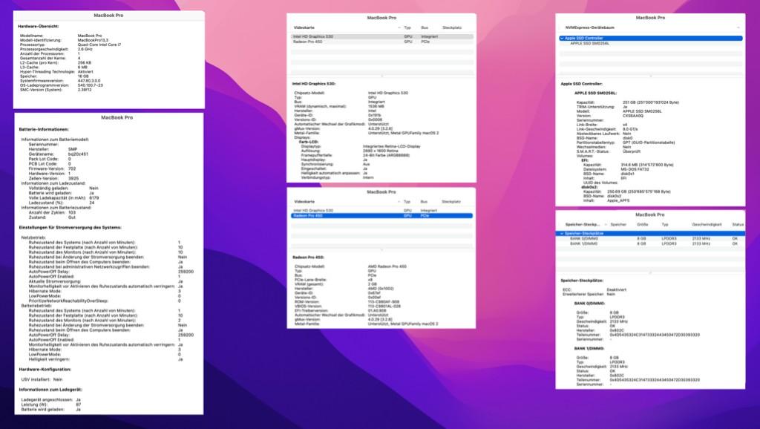Viewport: 760px width, 429px height.
Task: Click SSD capacity 251 GB (251'000'193'024 Byte)
Action: 650,102
